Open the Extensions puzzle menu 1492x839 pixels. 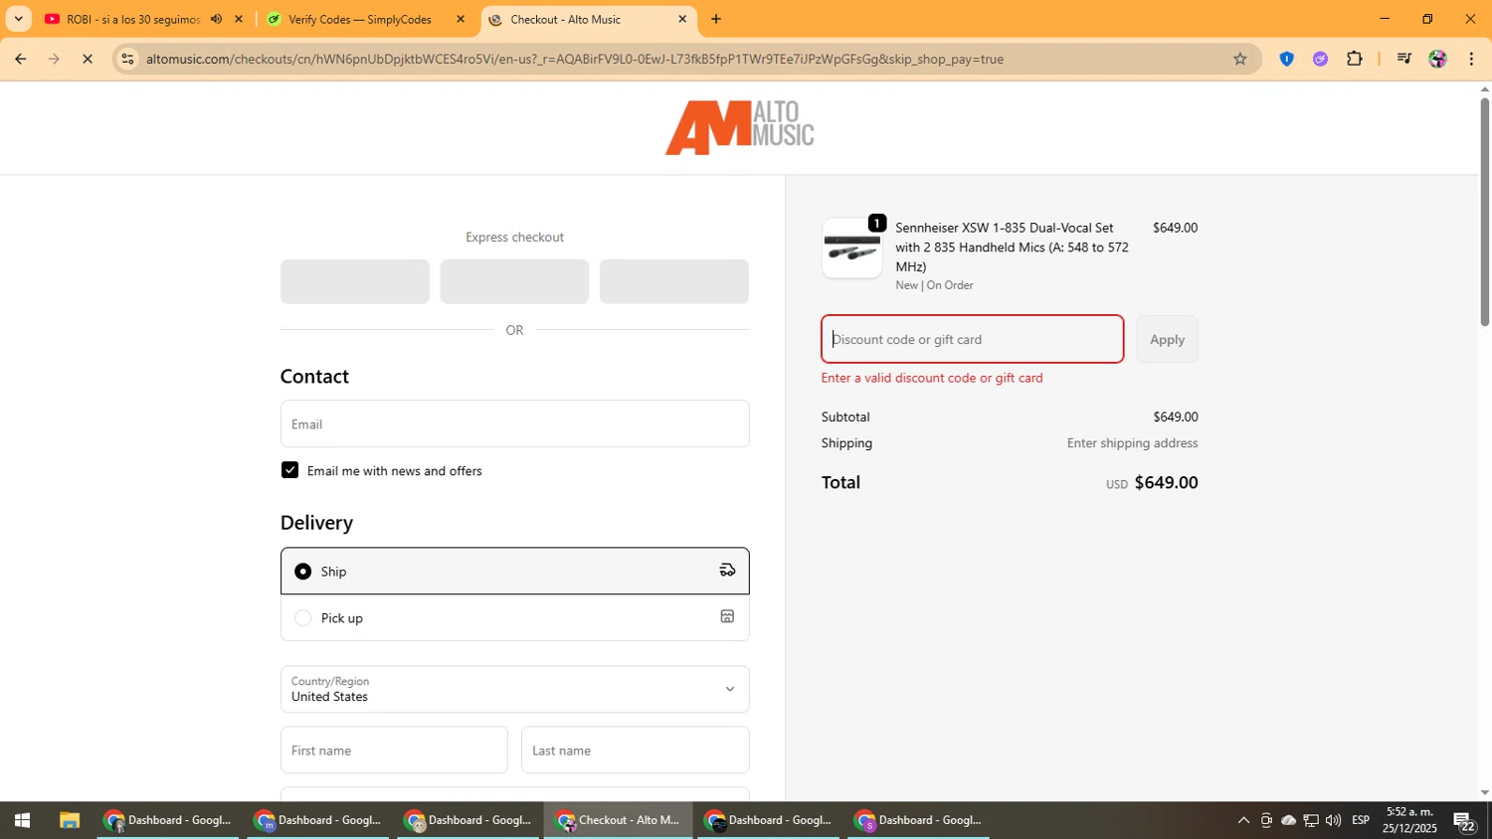pos(1354,59)
